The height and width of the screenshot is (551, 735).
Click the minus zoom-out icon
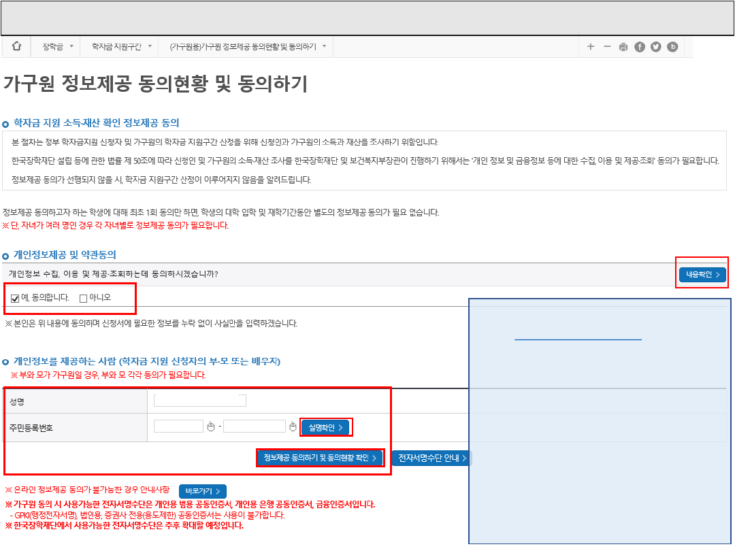(607, 47)
